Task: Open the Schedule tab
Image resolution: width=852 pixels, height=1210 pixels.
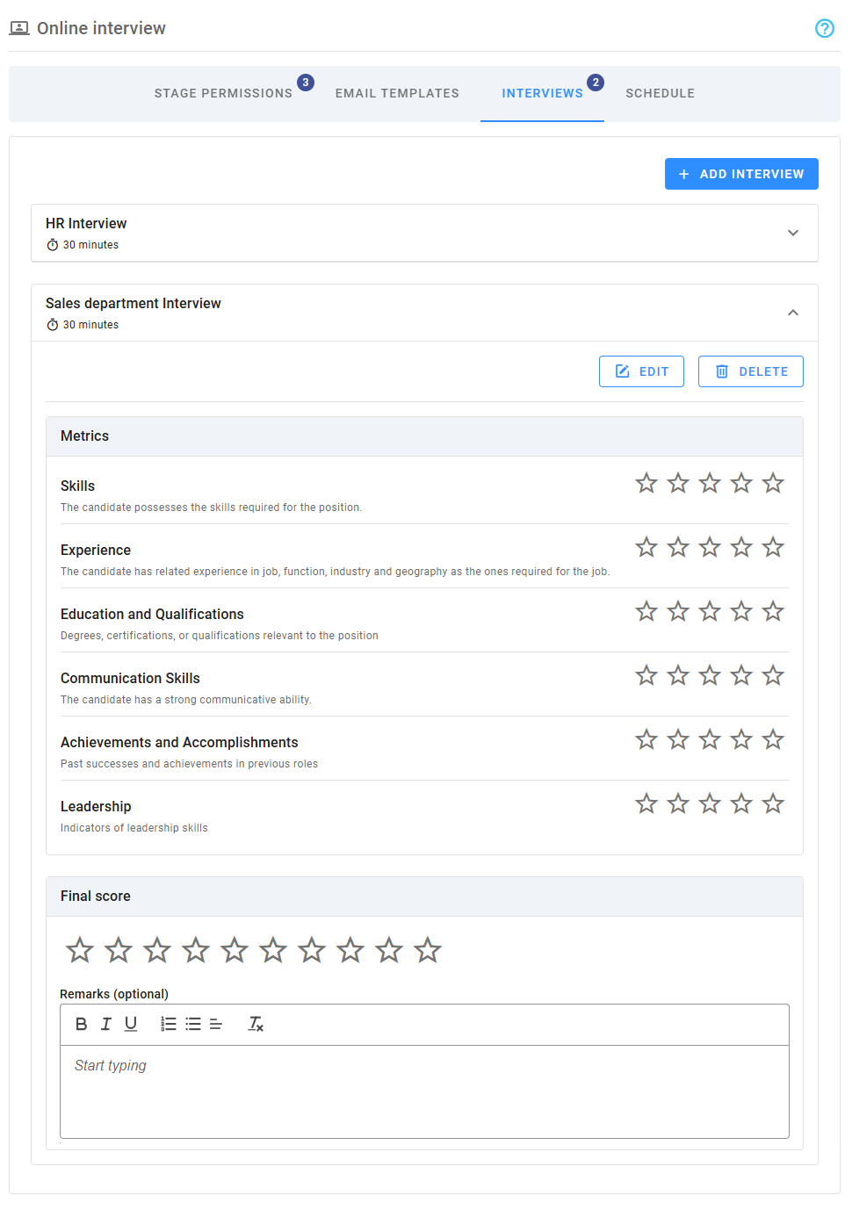Action: click(660, 93)
